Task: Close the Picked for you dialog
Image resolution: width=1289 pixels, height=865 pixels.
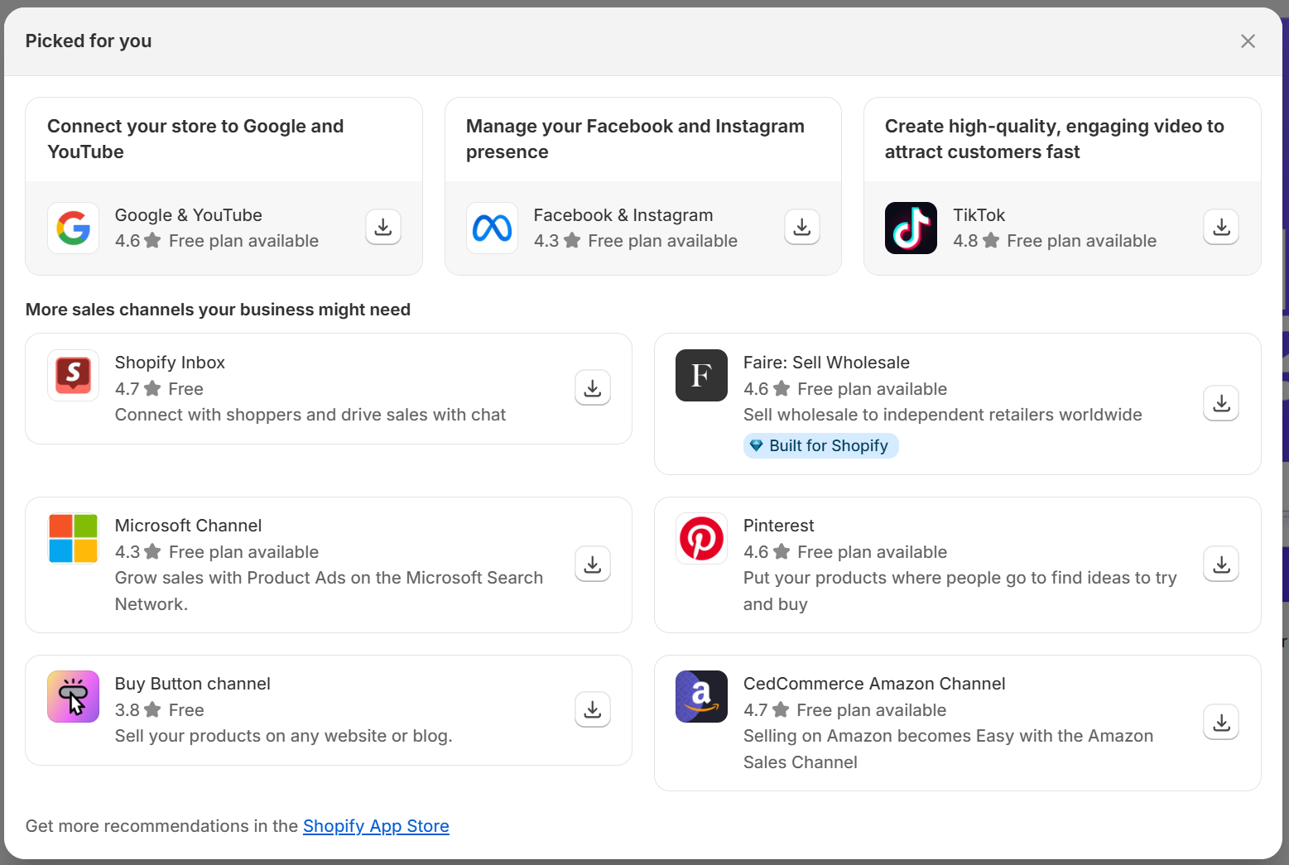Action: (x=1248, y=41)
